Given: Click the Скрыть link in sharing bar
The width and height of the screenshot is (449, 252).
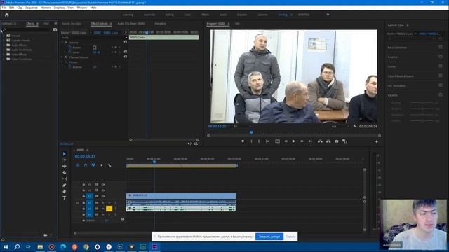Looking at the screenshot, I should tap(290, 237).
